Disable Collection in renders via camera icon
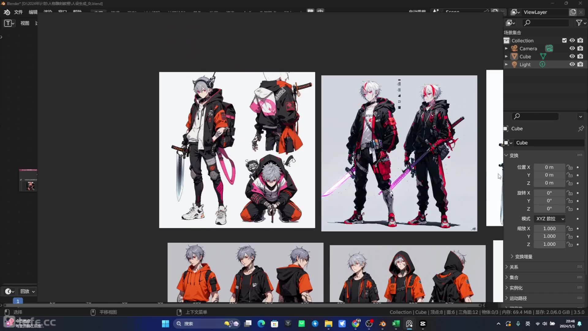 pos(580,40)
